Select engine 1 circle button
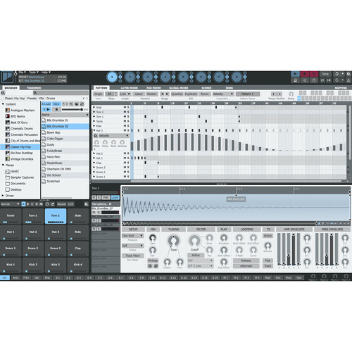 point(112,77)
